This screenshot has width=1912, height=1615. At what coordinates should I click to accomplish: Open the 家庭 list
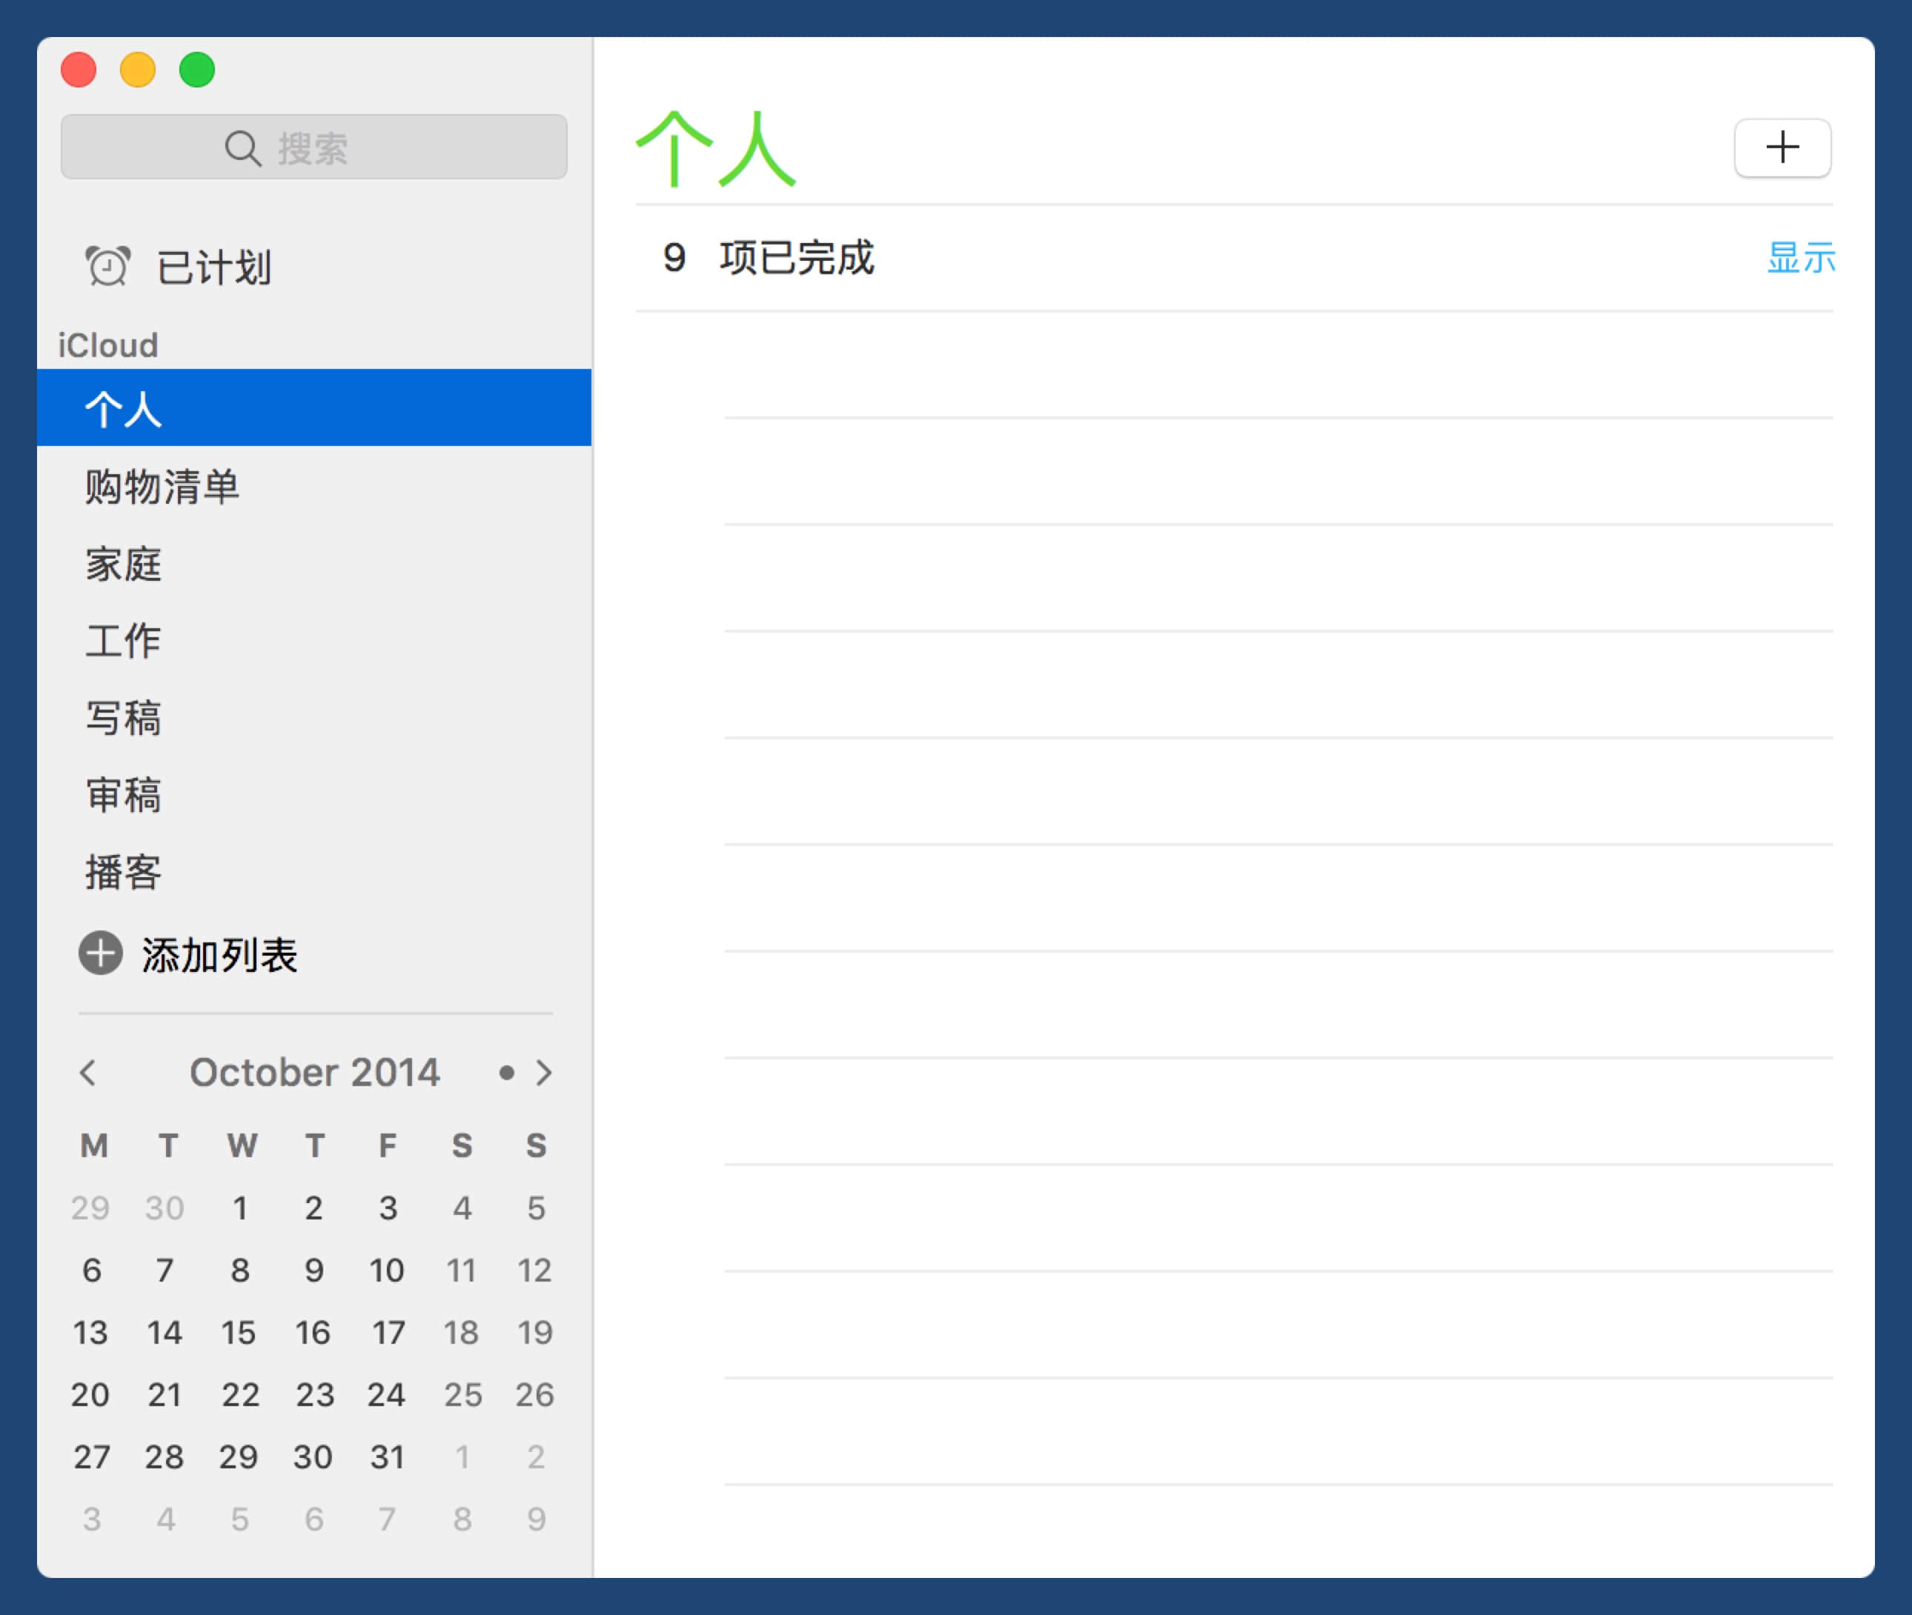124,563
